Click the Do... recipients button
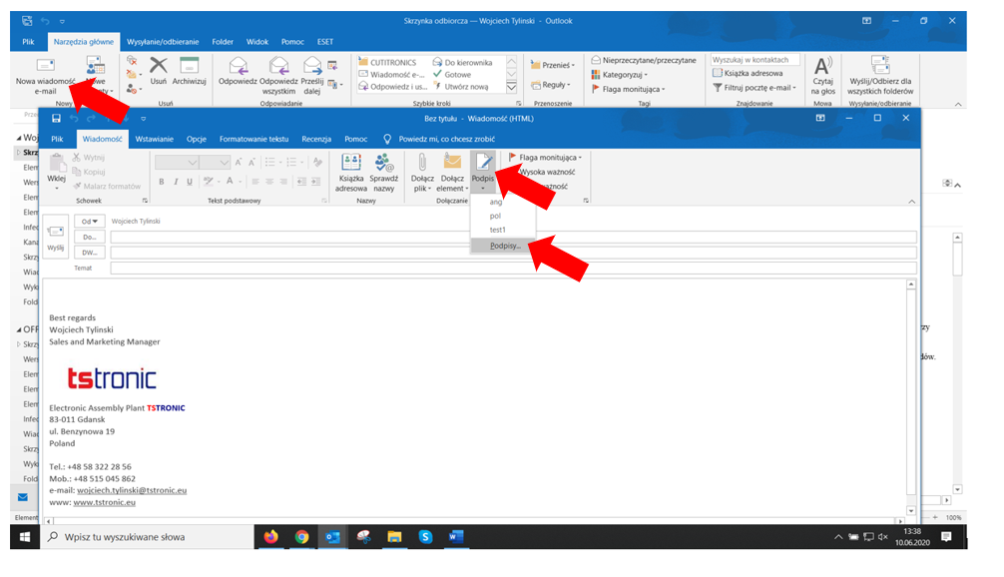The height and width of the screenshot is (577, 1004). [x=90, y=237]
